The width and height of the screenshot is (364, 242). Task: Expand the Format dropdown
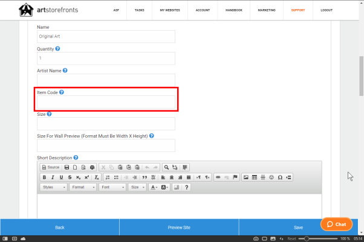83,188
